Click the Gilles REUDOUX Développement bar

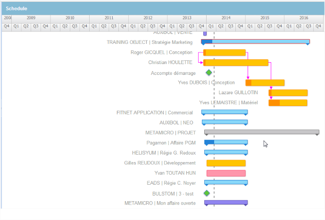226,163
